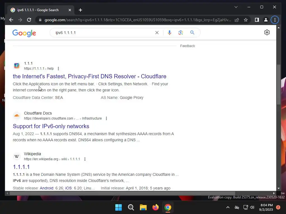Share this page from the address bar
The height and width of the screenshot is (214, 286).
pos(237,20)
